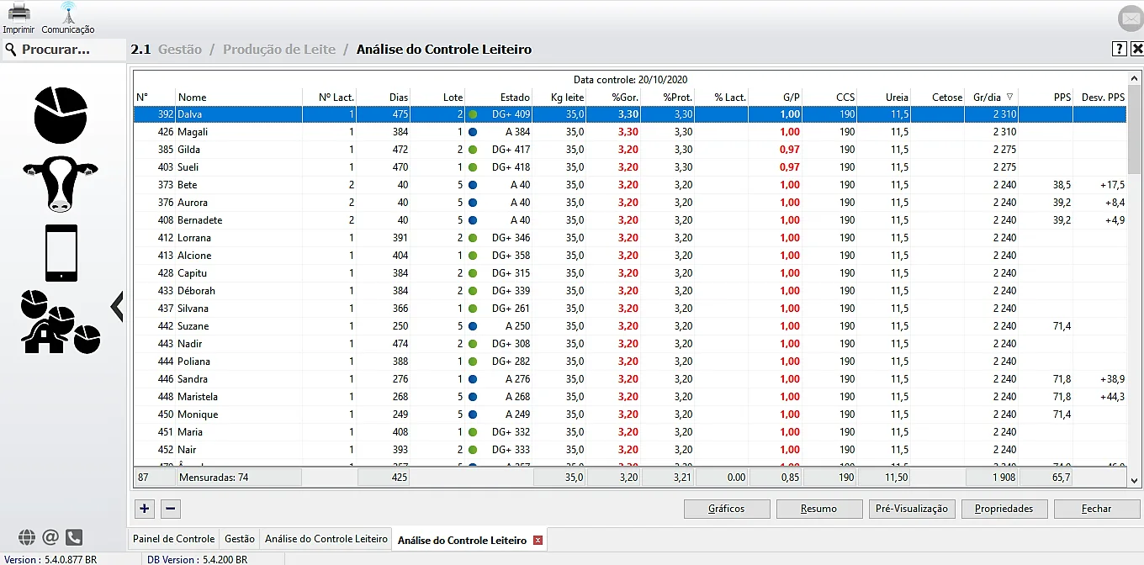The image size is (1144, 565).
Task: Click the farm with charts sidebar icon
Action: [60, 321]
